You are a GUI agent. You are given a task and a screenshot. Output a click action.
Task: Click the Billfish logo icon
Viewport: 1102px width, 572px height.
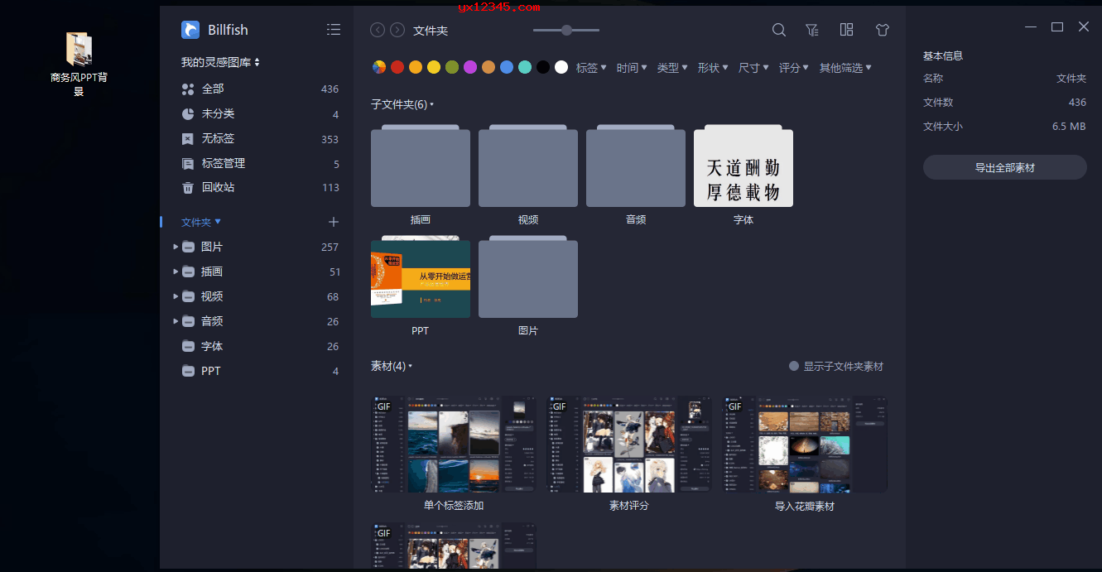coord(190,30)
